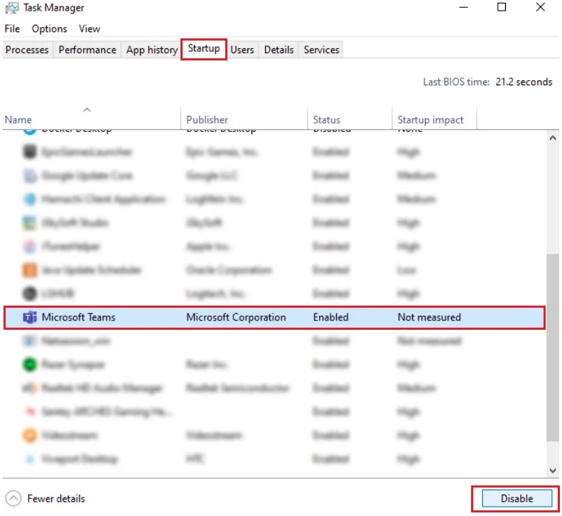Click the Disable button

[x=517, y=498]
